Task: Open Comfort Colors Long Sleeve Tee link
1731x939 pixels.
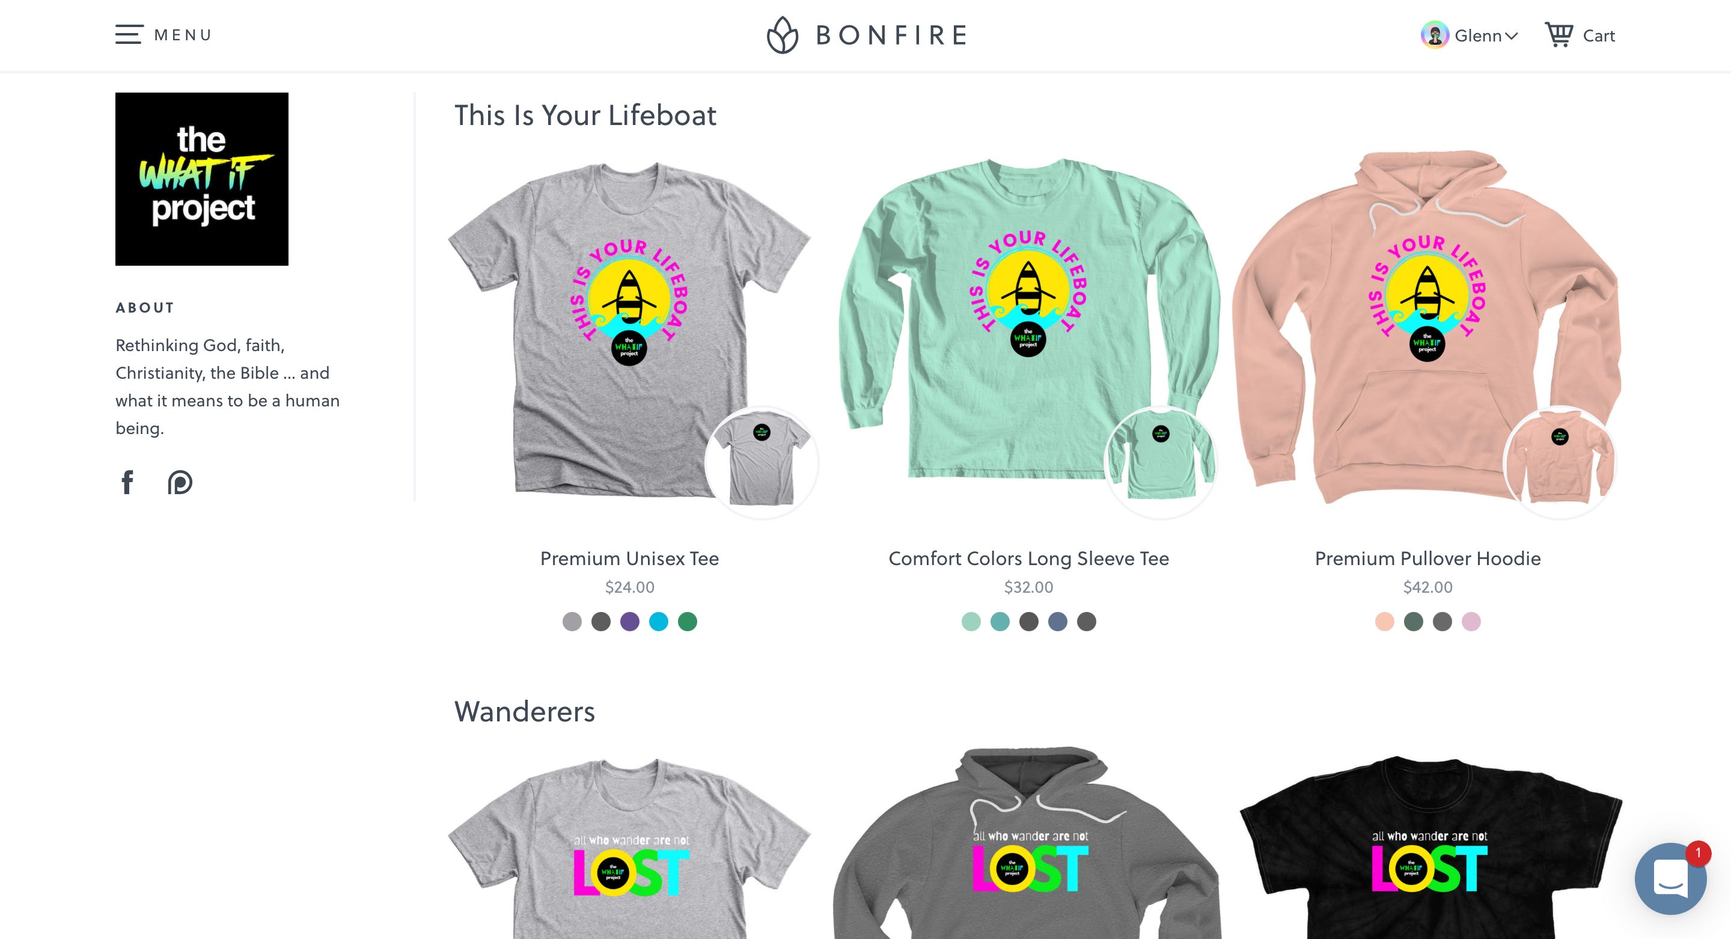Action: pos(1029,558)
